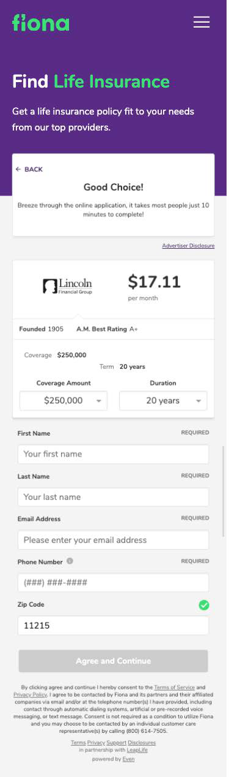229x777 pixels.
Task: Expand the Coverage Amount dropdown
Action: pyautogui.click(x=64, y=401)
